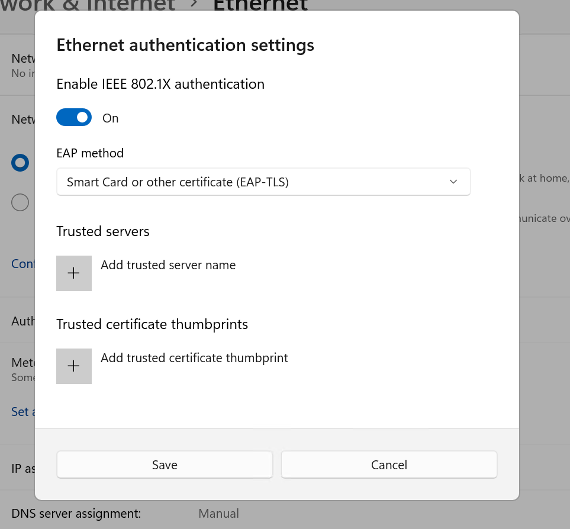The height and width of the screenshot is (529, 570).
Task: Select the second network profile radio button
Action: coord(20,202)
